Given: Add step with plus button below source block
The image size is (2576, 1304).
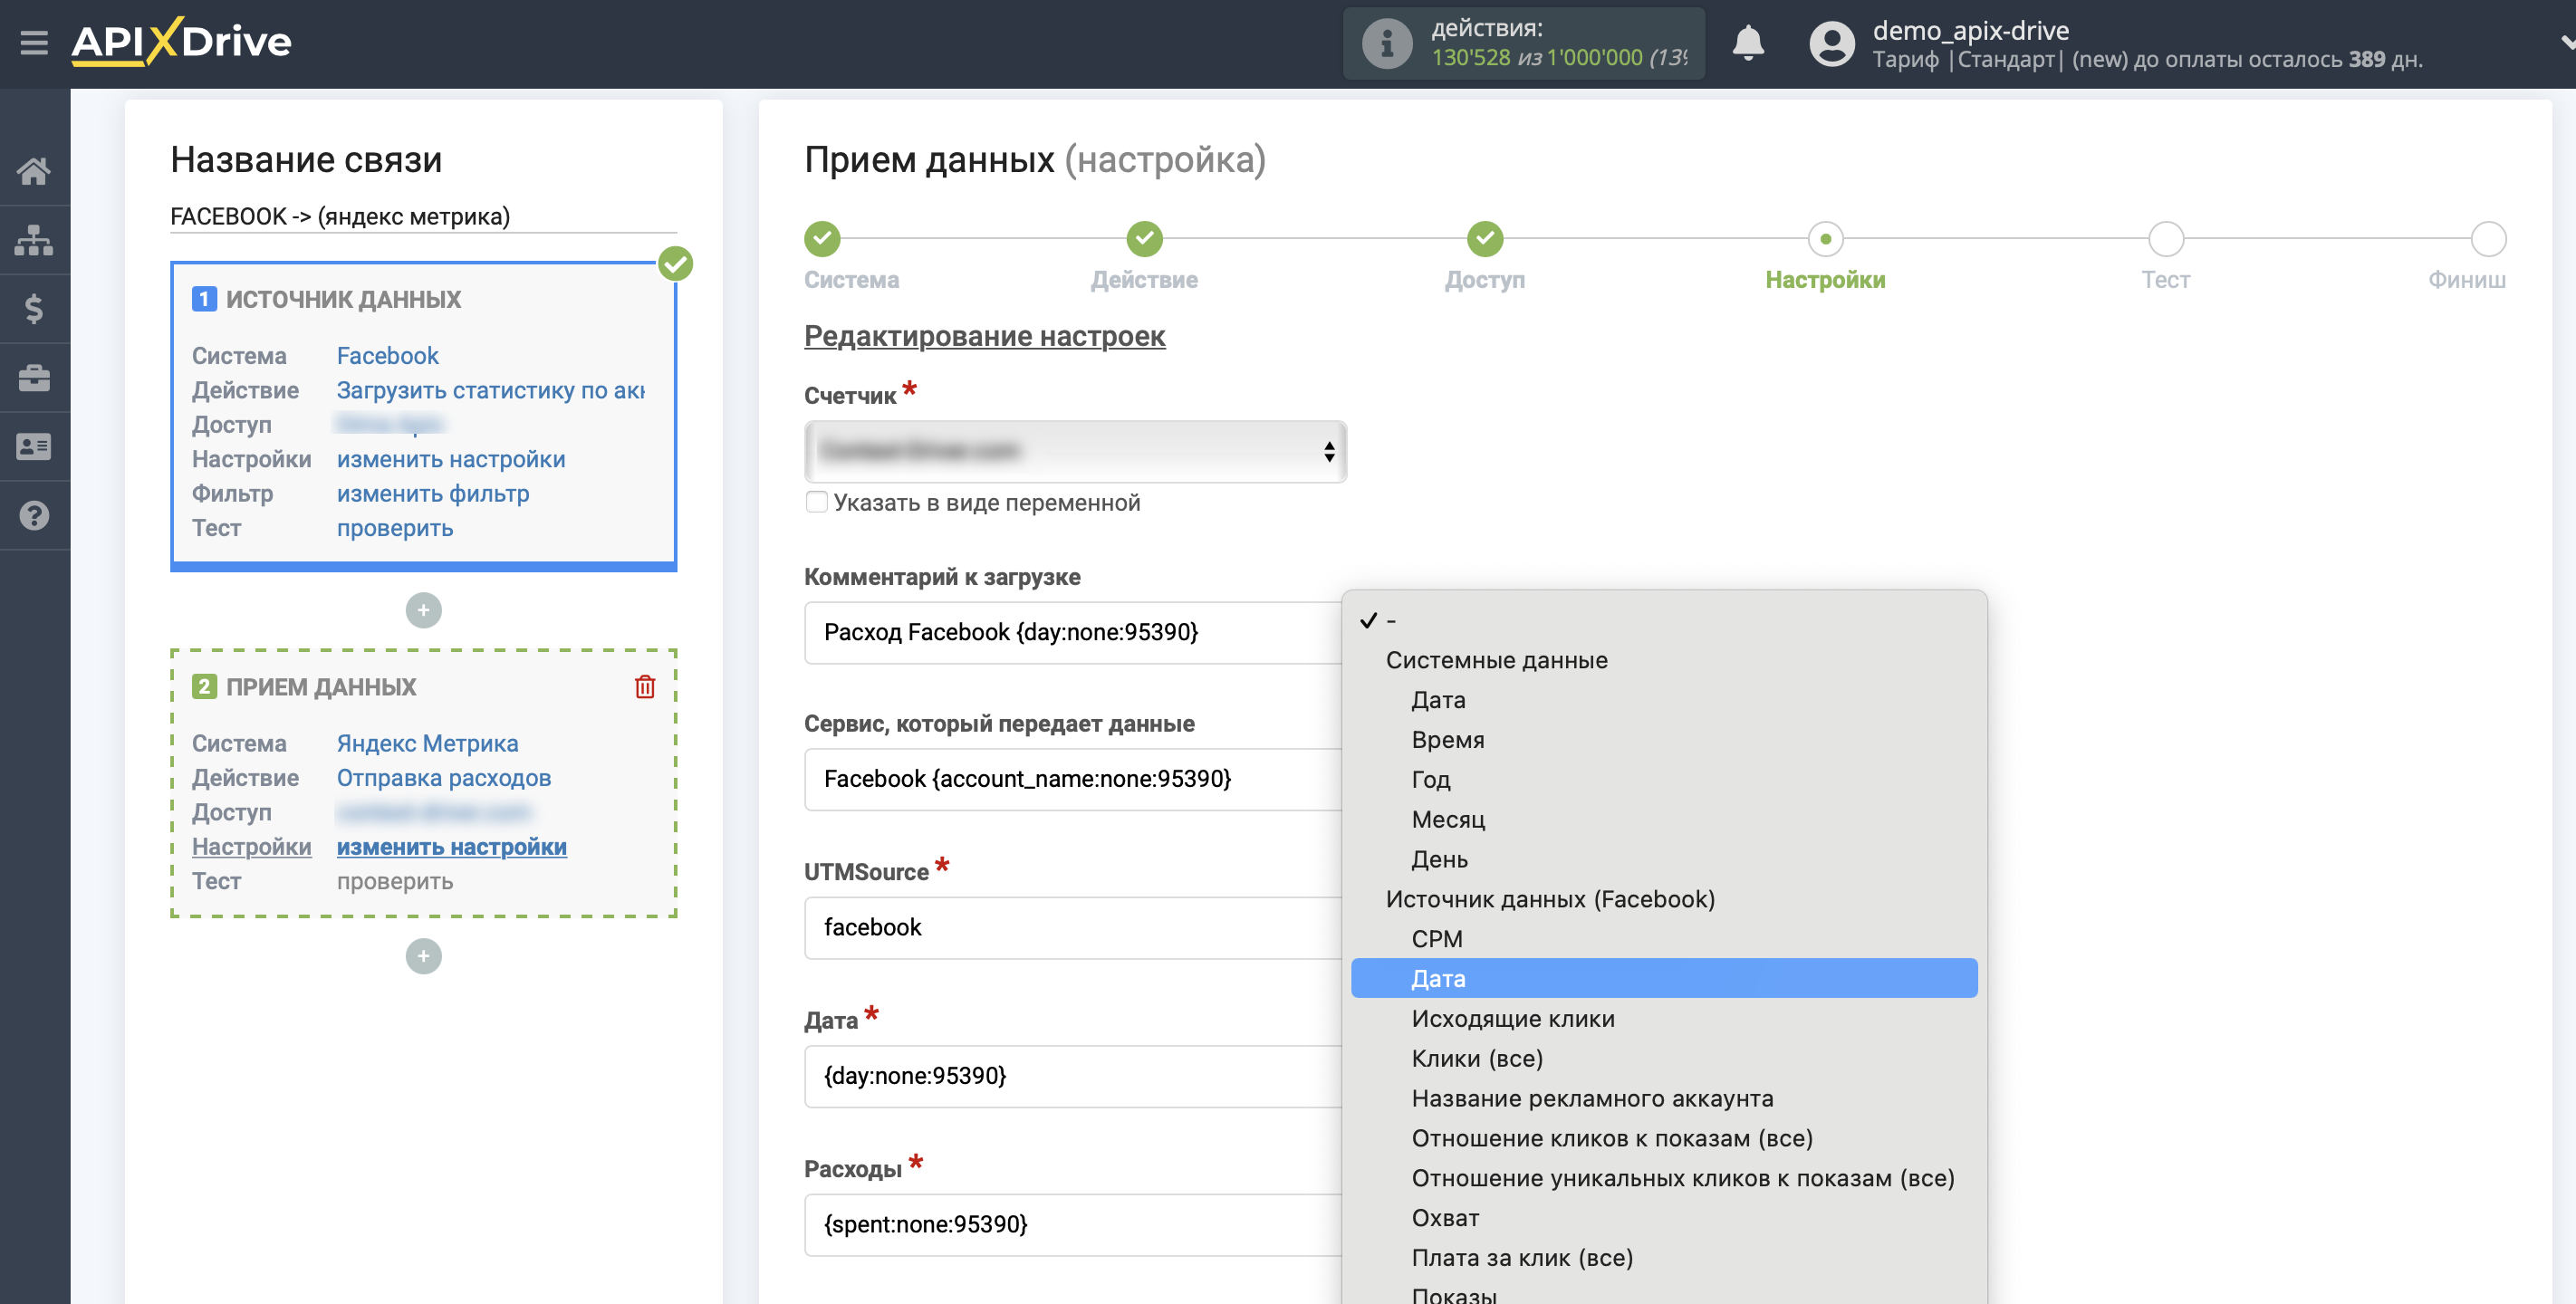Looking at the screenshot, I should tap(423, 610).
